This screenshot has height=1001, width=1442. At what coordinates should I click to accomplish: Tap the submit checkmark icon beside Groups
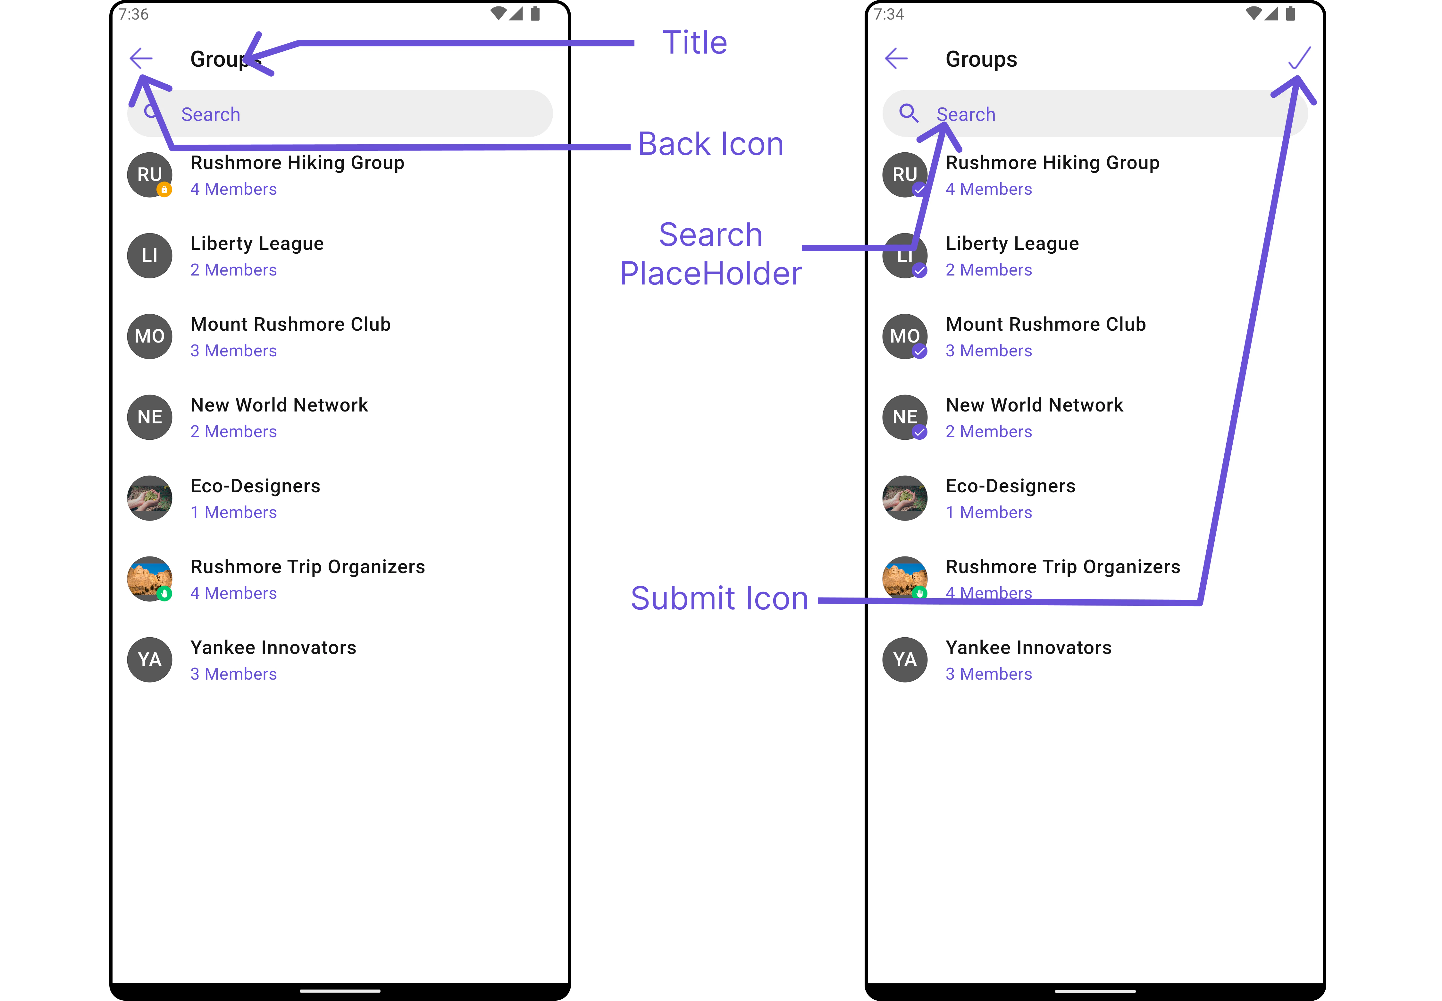pyautogui.click(x=1299, y=58)
